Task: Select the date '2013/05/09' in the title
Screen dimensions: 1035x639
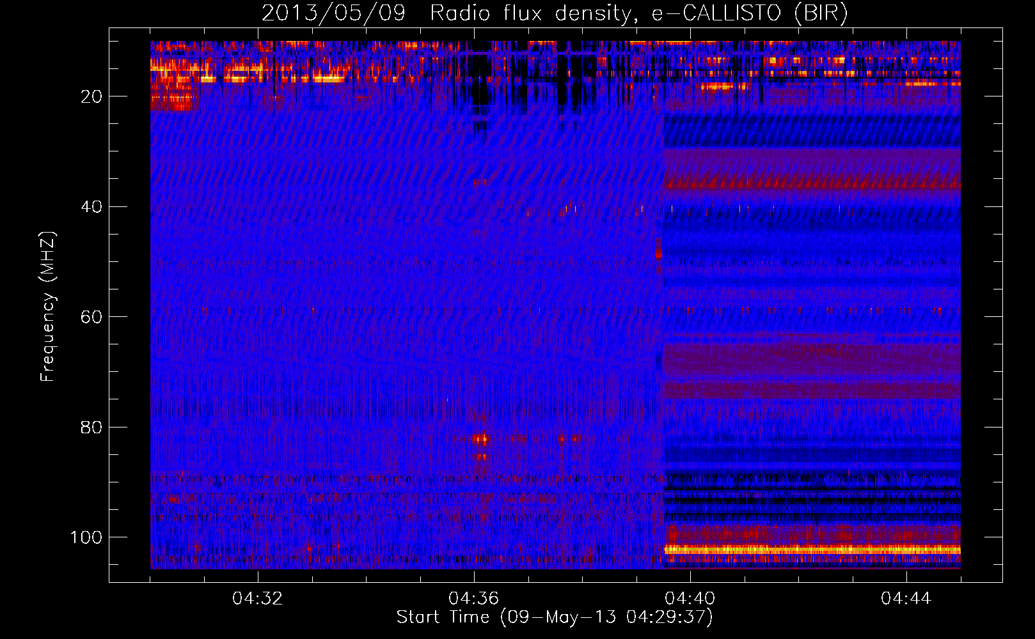Action: pyautogui.click(x=333, y=13)
